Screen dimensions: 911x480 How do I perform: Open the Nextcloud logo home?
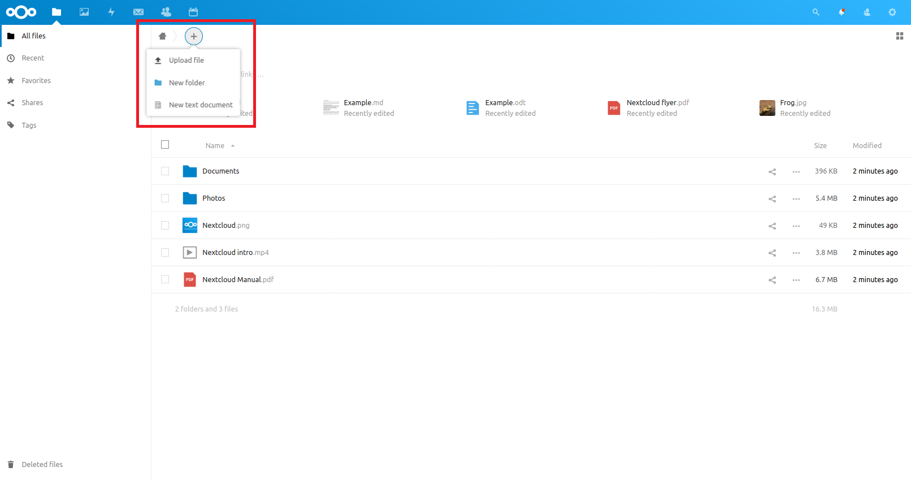pos(21,12)
